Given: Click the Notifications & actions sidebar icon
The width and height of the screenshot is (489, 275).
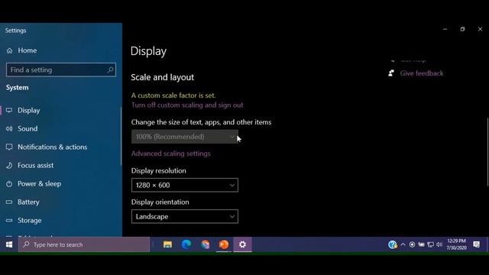Looking at the screenshot, I should tap(9, 147).
